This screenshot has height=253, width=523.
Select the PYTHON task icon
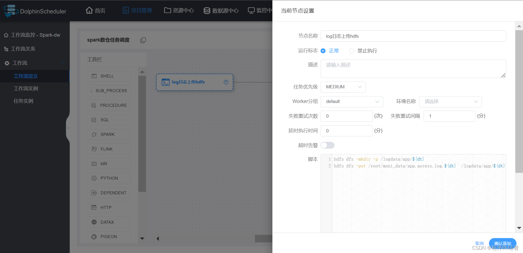pyautogui.click(x=94, y=178)
